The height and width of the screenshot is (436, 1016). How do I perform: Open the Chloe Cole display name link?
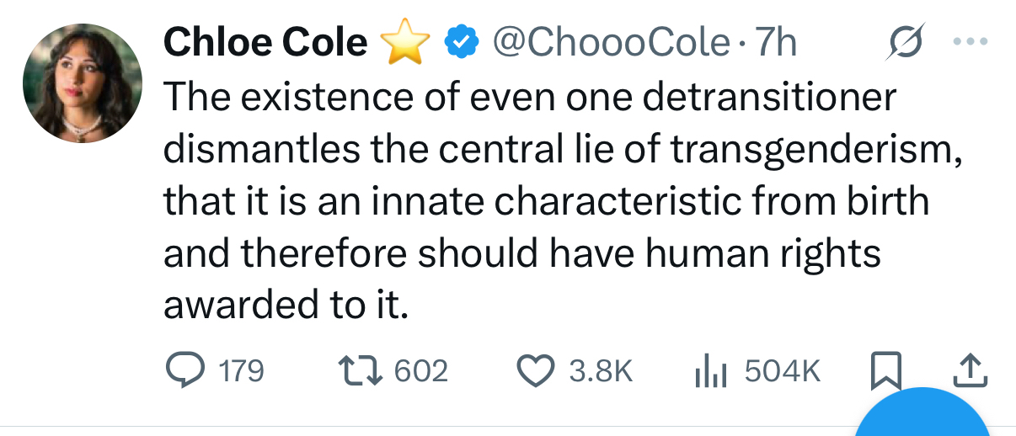point(265,42)
